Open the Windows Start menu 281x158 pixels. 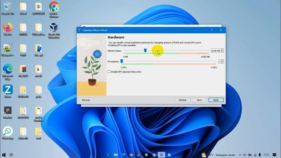click(x=4, y=155)
